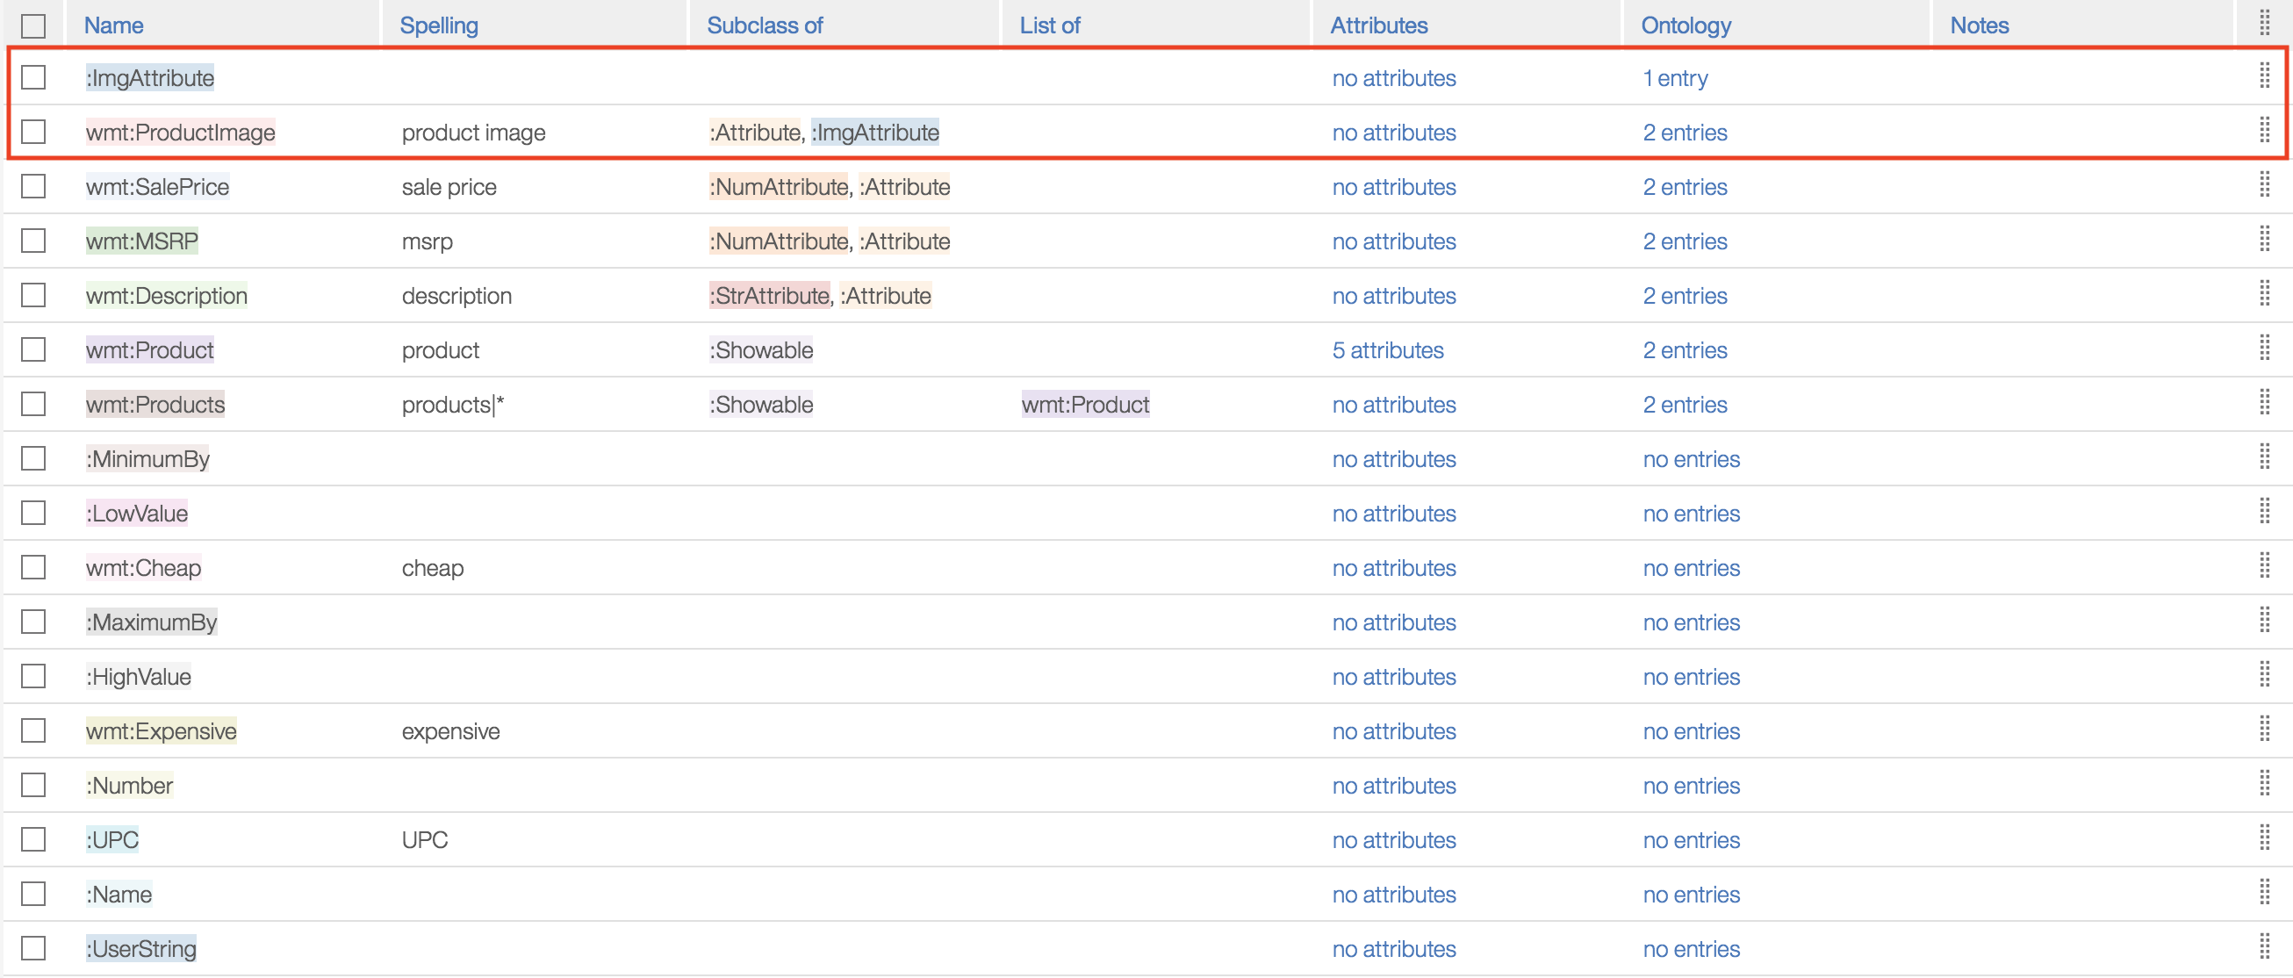Check the wmt:Product row checkbox
This screenshot has width=2293, height=978.
pos(34,349)
